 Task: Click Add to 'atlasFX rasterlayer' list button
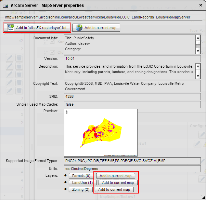(x=37, y=28)
